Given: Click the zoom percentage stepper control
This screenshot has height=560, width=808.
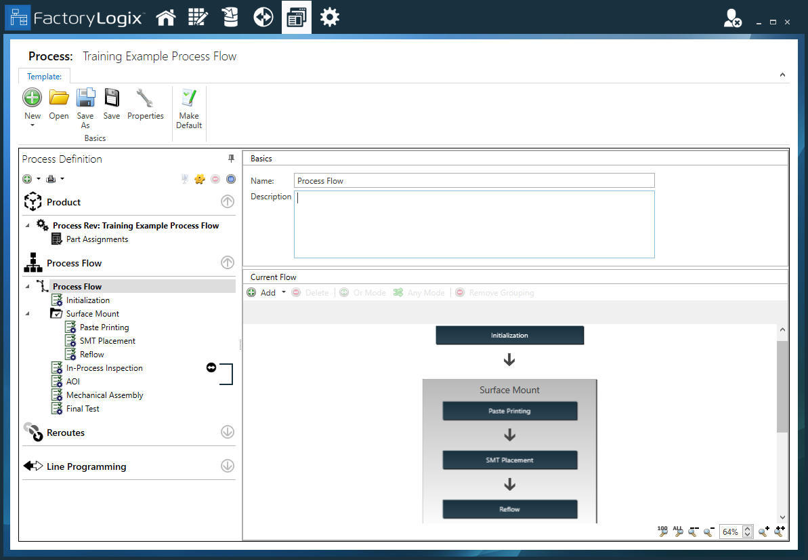Looking at the screenshot, I should pyautogui.click(x=747, y=532).
